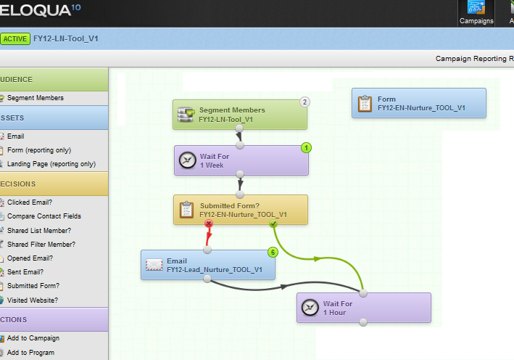Image resolution: width=514 pixels, height=360 pixels.
Task: Select Shared List Member? decision
Action: click(38, 230)
